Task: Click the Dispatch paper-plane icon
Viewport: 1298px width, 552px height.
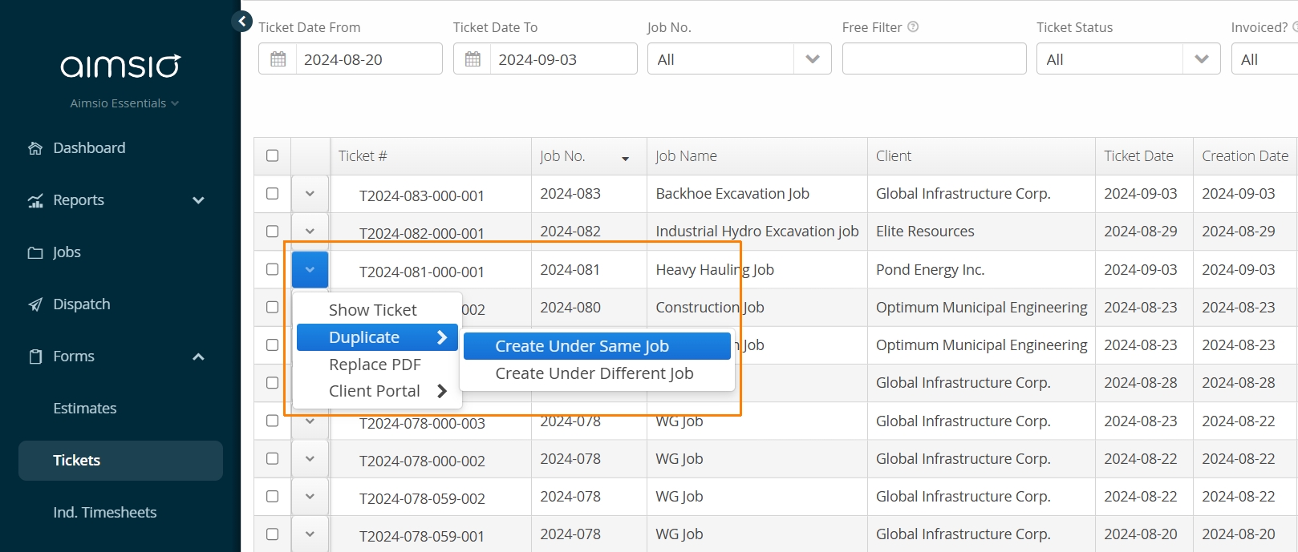Action: point(35,304)
